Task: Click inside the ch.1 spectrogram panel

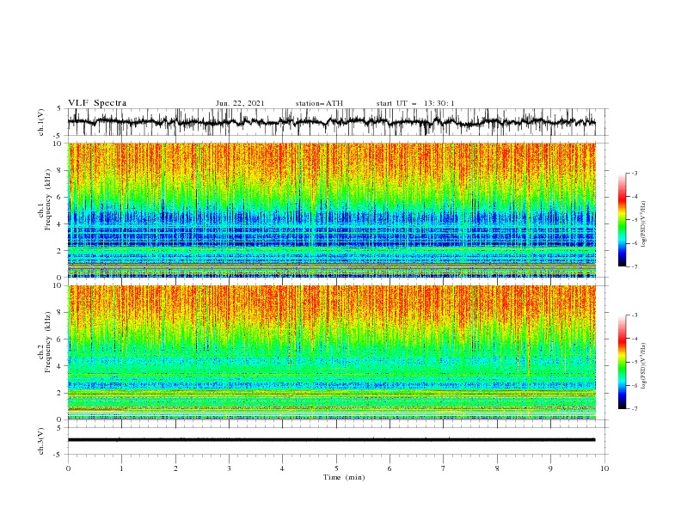Action: (x=331, y=210)
